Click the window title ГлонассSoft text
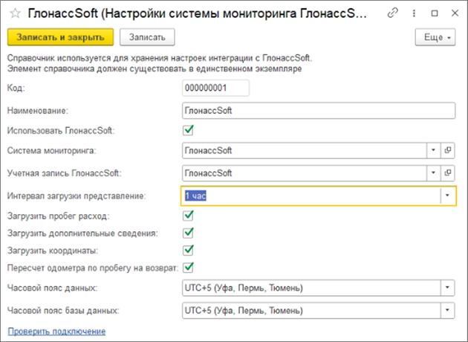The height and width of the screenshot is (342, 468). 197,13
